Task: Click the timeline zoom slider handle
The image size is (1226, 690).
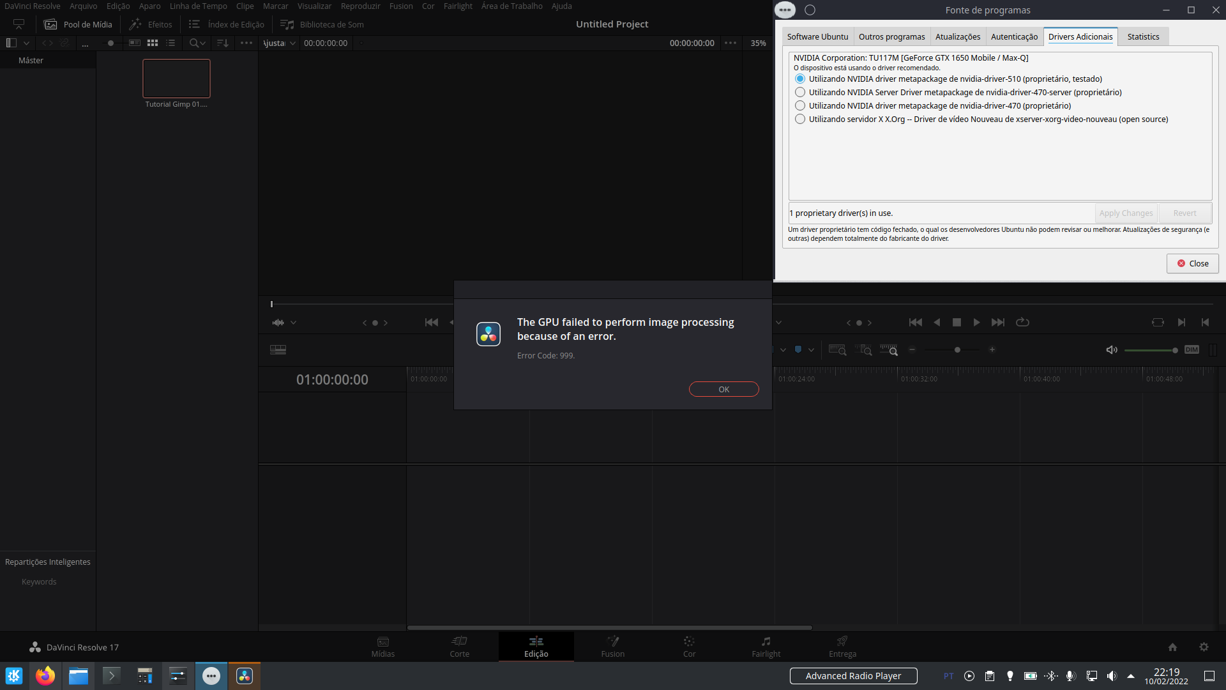Action: tap(957, 349)
